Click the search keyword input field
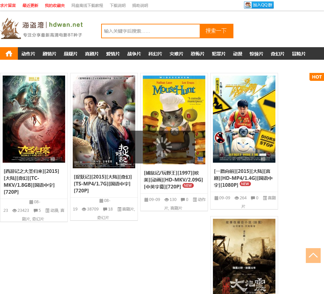 click(x=151, y=31)
